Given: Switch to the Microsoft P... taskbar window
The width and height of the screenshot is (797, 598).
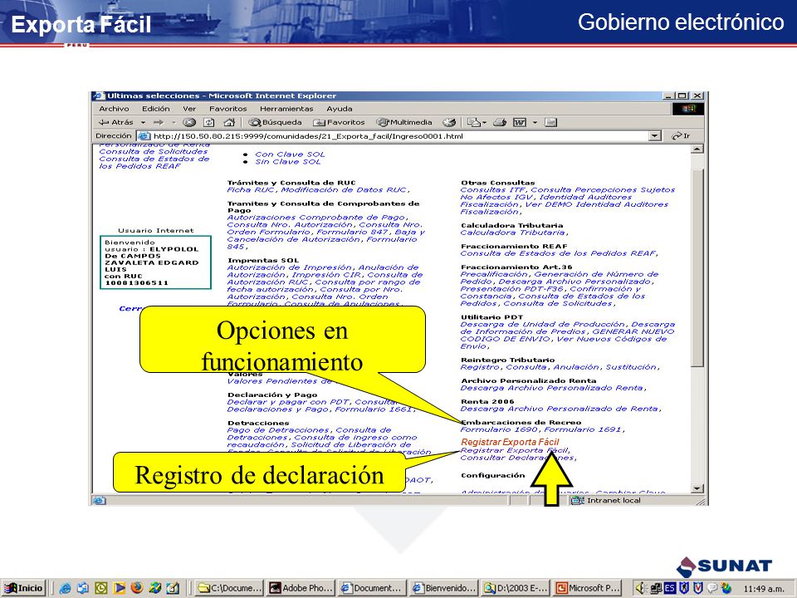Looking at the screenshot, I should [588, 588].
